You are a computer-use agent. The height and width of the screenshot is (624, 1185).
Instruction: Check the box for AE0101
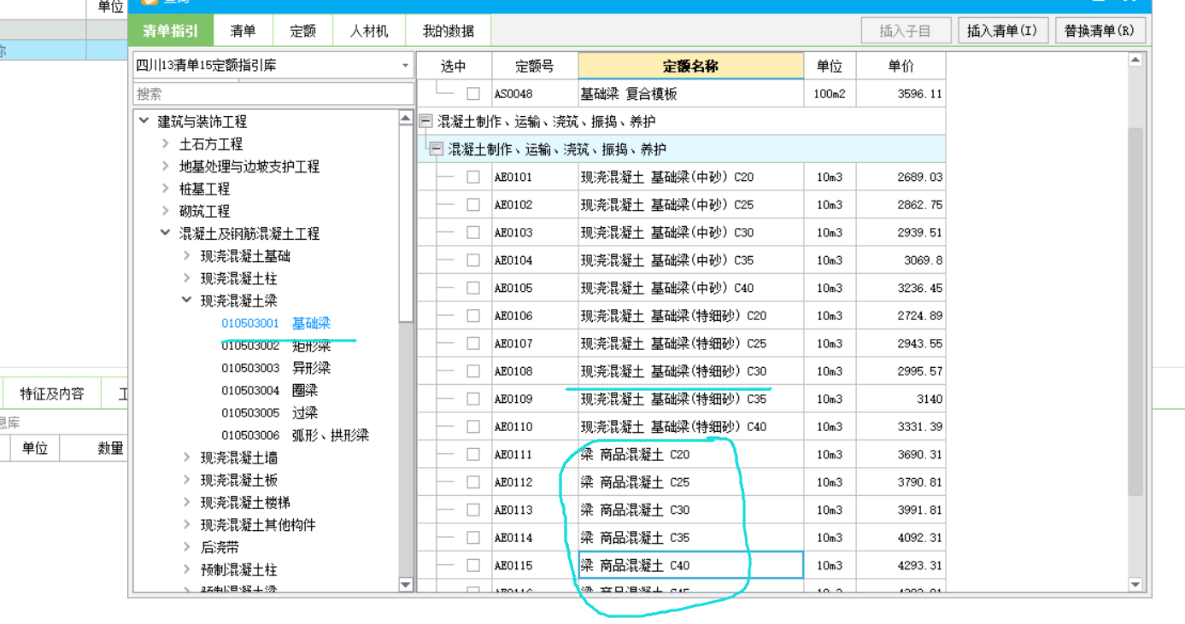[473, 177]
